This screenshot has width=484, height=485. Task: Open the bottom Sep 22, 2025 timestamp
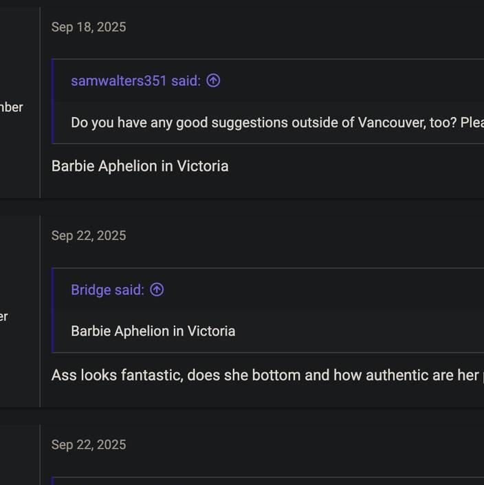89,444
